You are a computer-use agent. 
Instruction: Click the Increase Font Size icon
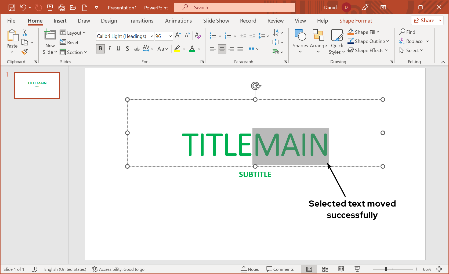click(178, 35)
